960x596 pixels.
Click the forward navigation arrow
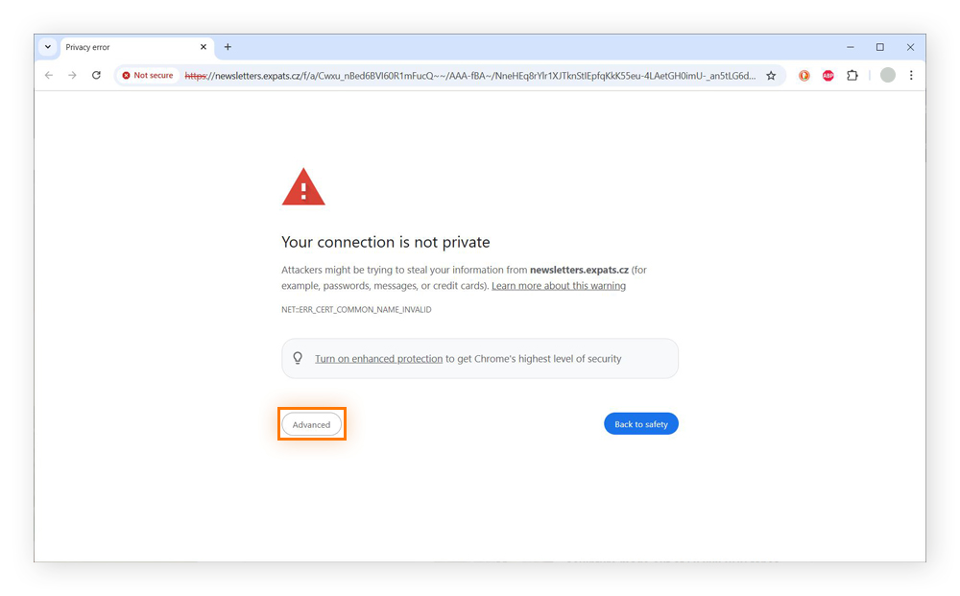click(x=71, y=75)
